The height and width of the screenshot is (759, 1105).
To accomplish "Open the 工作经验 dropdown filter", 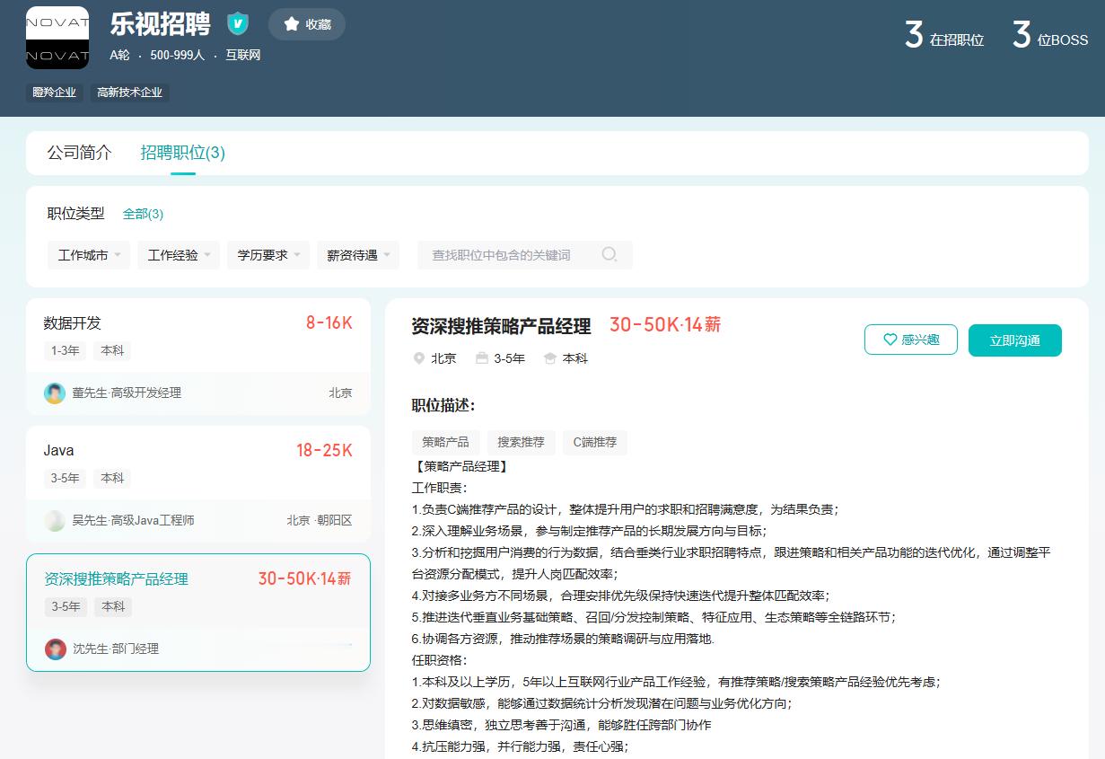I will coord(179,255).
